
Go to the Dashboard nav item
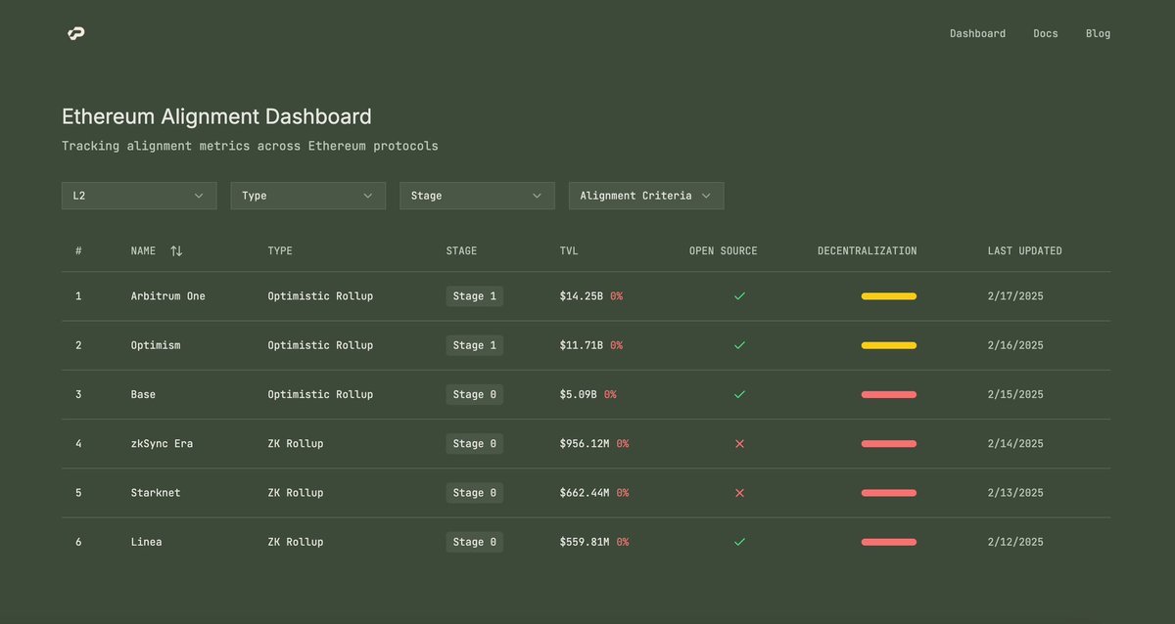click(x=977, y=34)
